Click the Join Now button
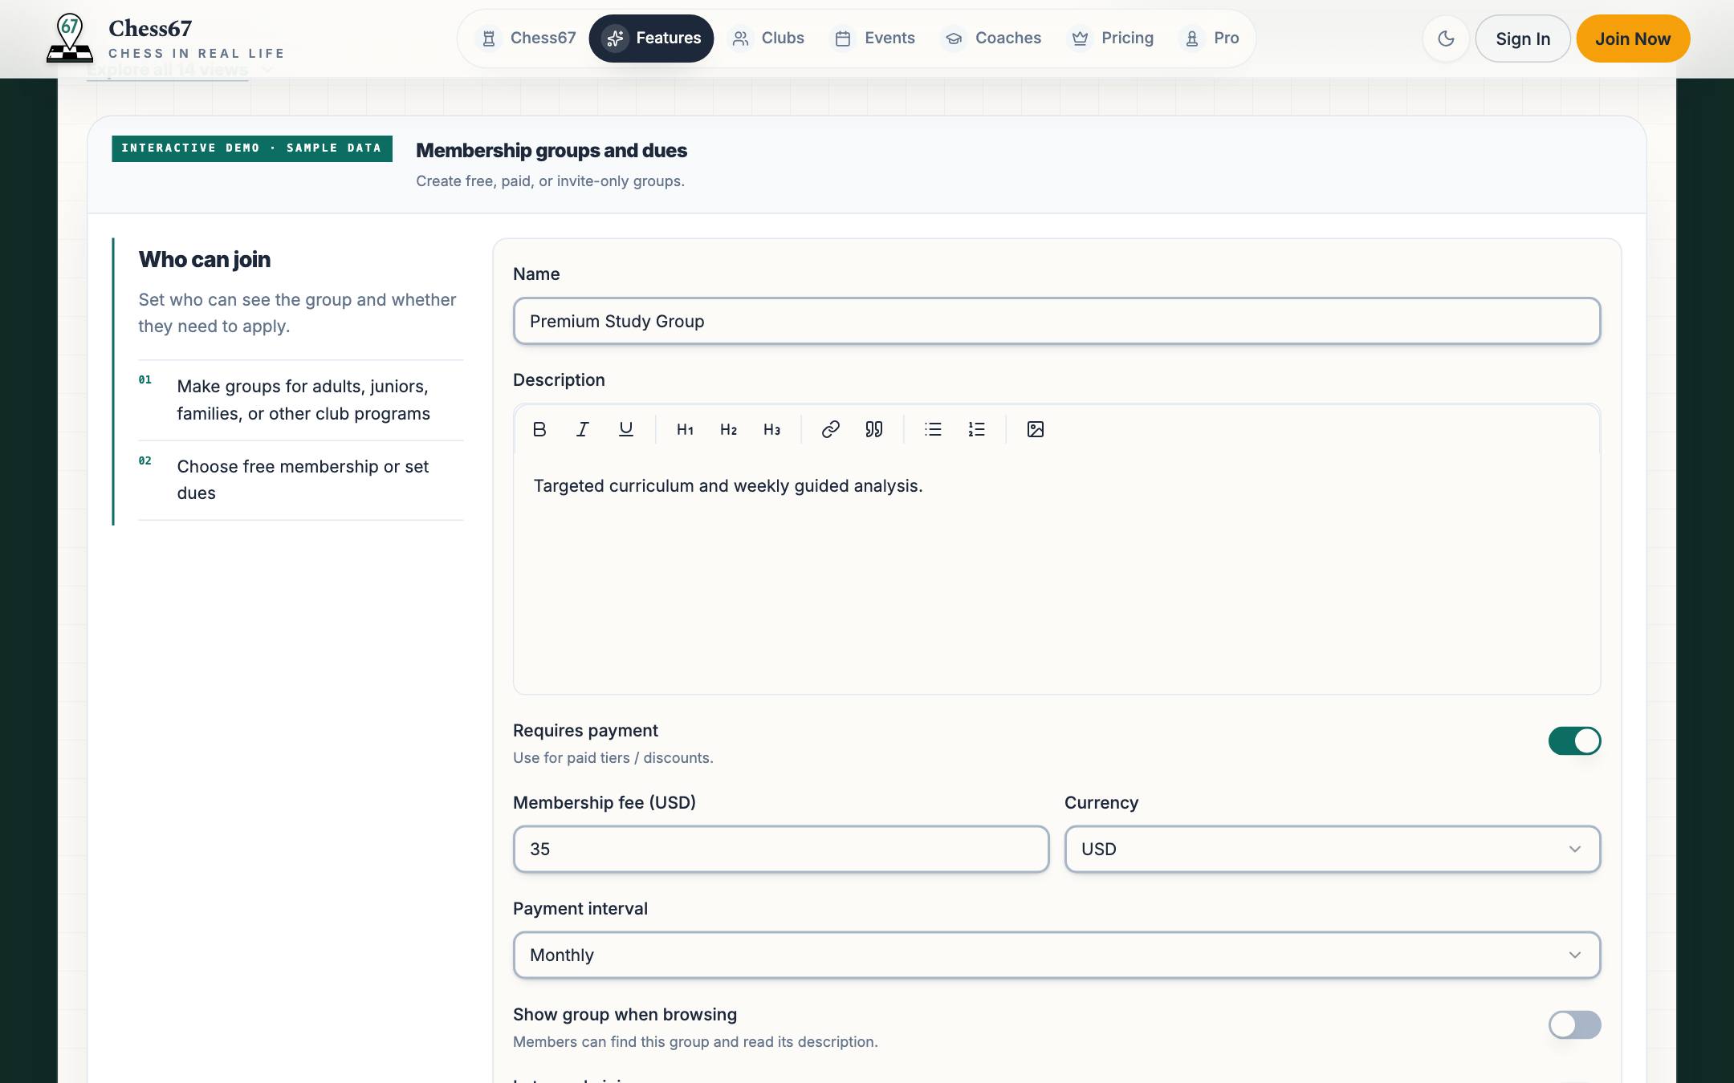Screen dimensions: 1734x1083 (1633, 39)
